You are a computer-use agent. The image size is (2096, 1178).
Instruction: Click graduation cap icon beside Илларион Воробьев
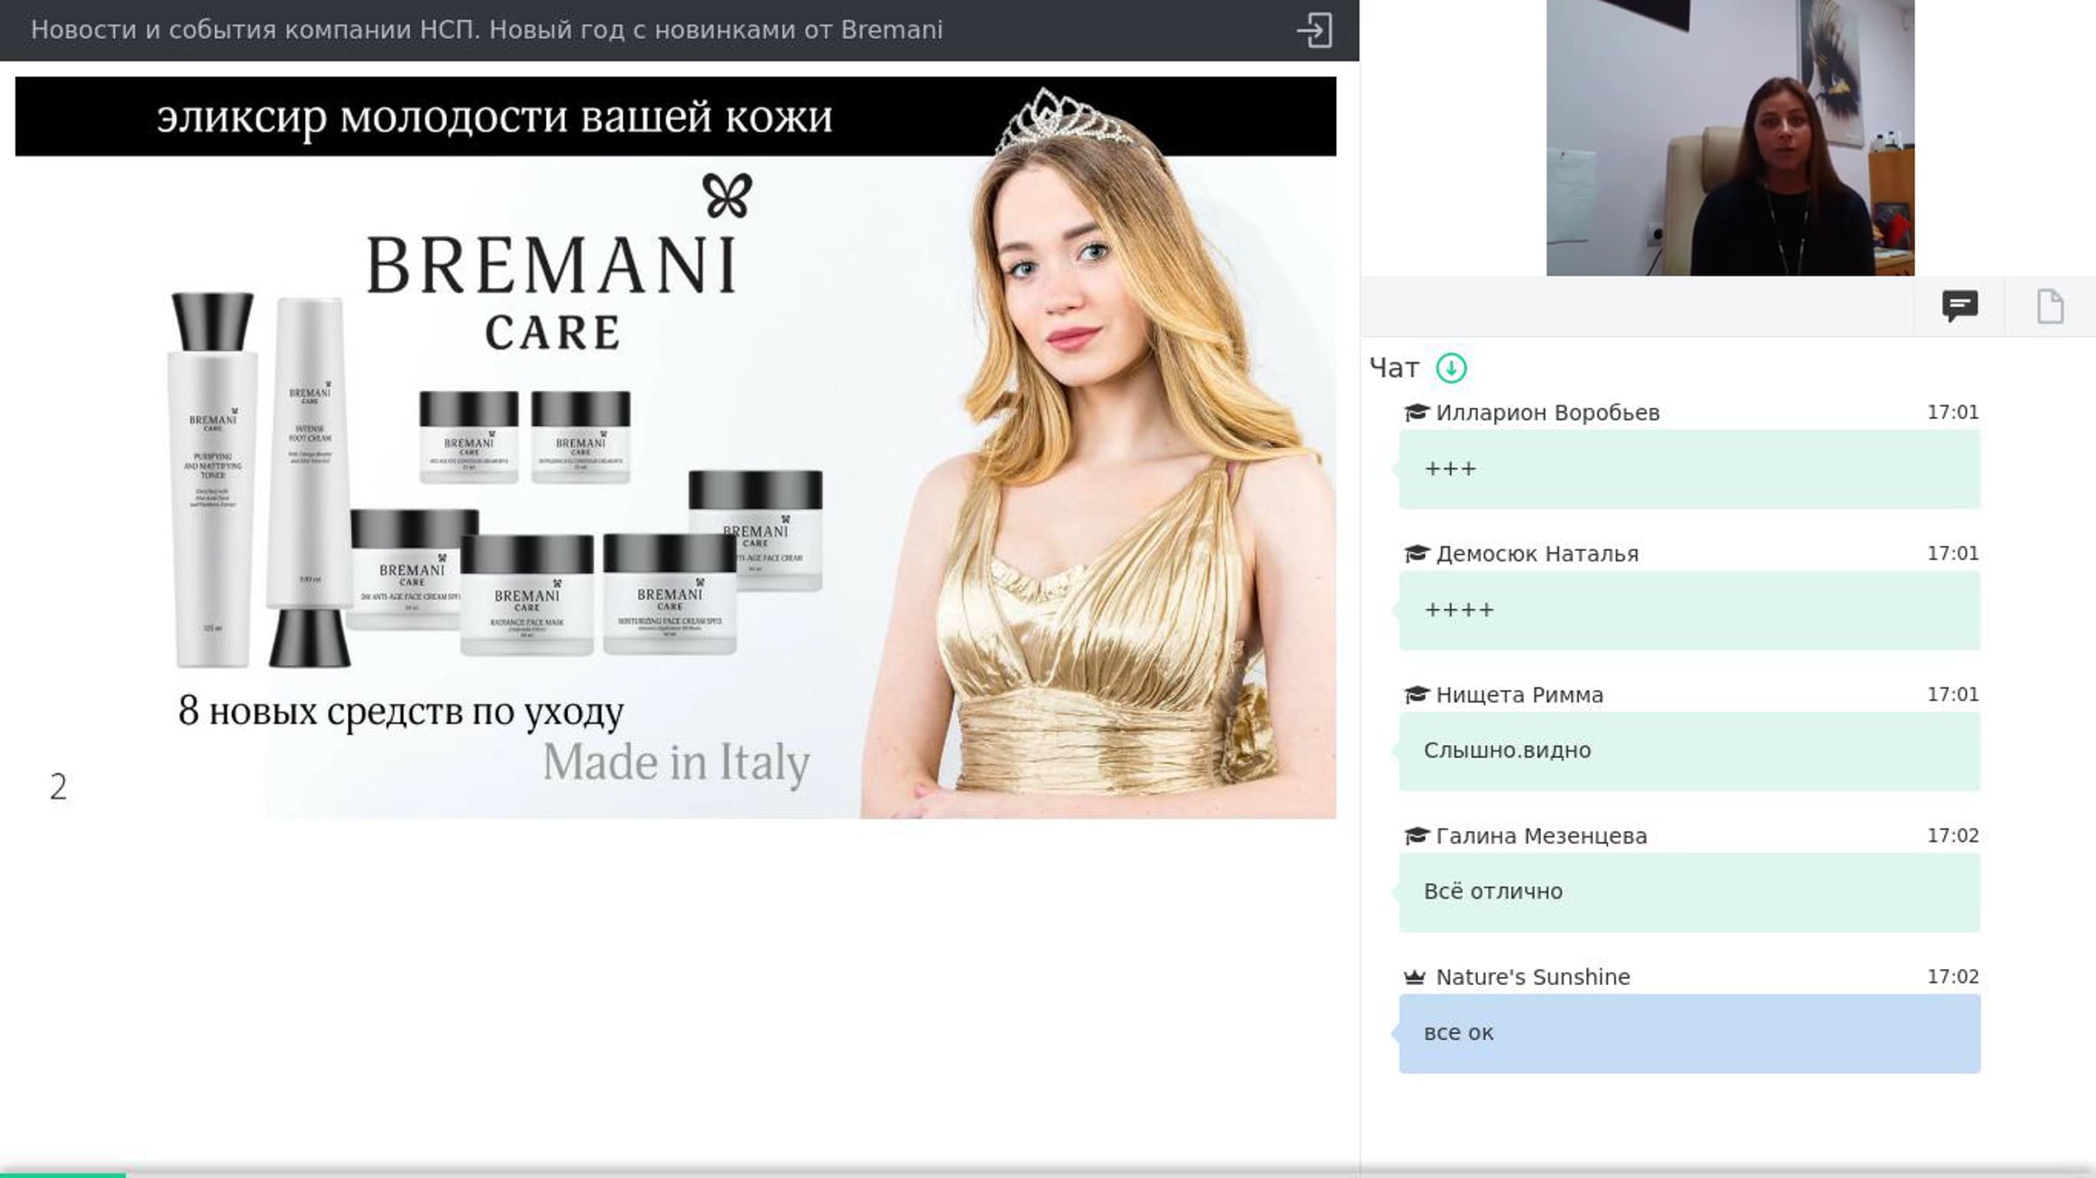coord(1416,412)
